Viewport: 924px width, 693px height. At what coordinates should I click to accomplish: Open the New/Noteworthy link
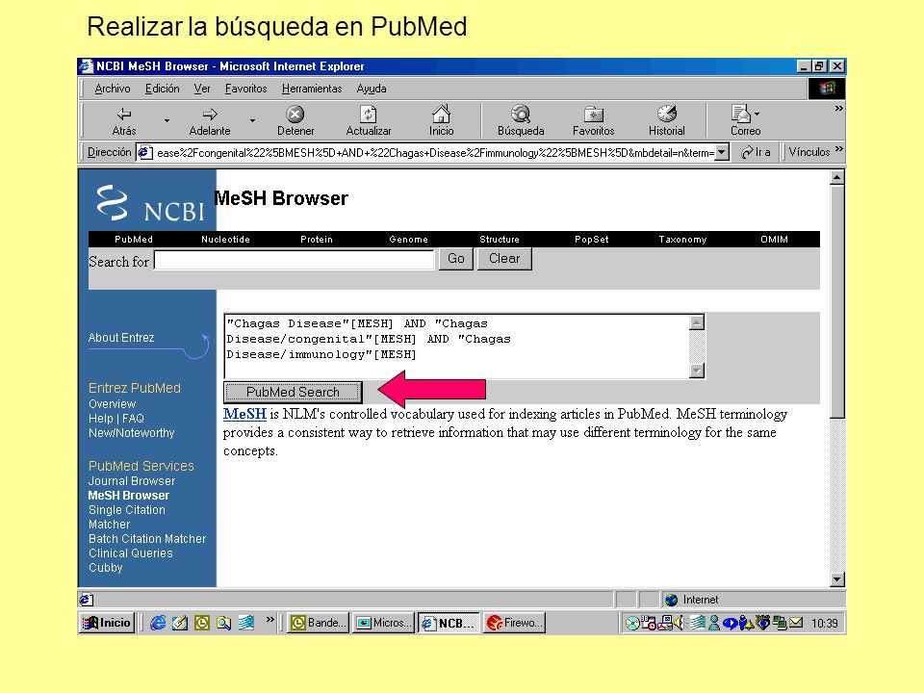[132, 433]
